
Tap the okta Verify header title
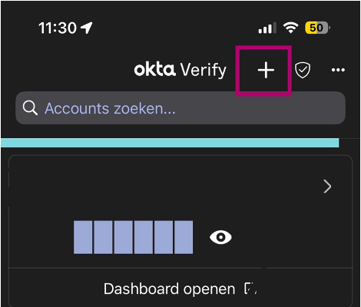[x=180, y=70]
